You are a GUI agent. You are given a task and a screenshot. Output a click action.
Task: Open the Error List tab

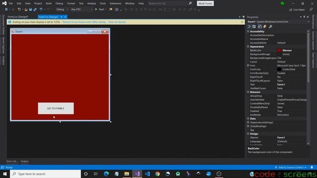pyautogui.click(x=12, y=161)
